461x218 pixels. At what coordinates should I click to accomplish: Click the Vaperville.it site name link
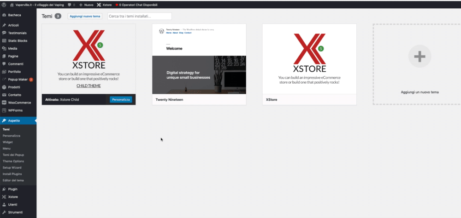tap(39, 5)
